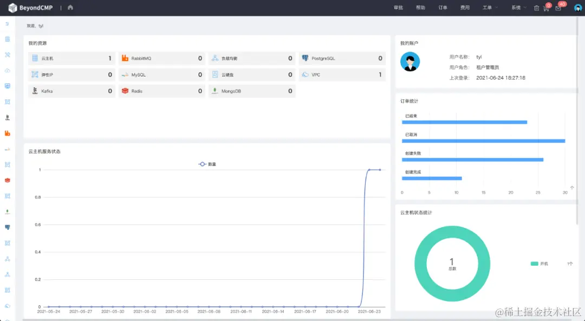Open the shopping cart icon in header
The height and width of the screenshot is (321, 585).
click(546, 8)
